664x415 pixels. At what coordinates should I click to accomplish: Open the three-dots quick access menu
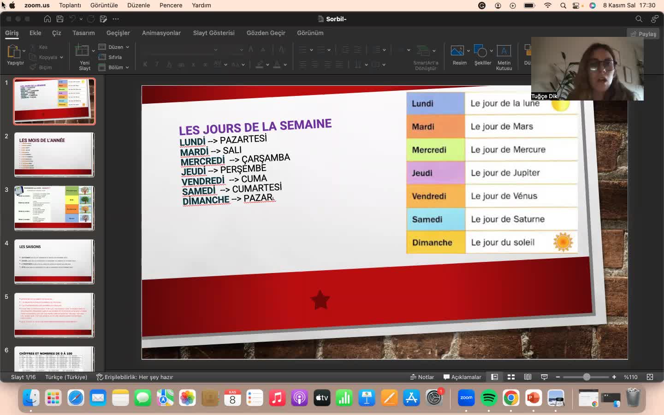[x=116, y=19]
